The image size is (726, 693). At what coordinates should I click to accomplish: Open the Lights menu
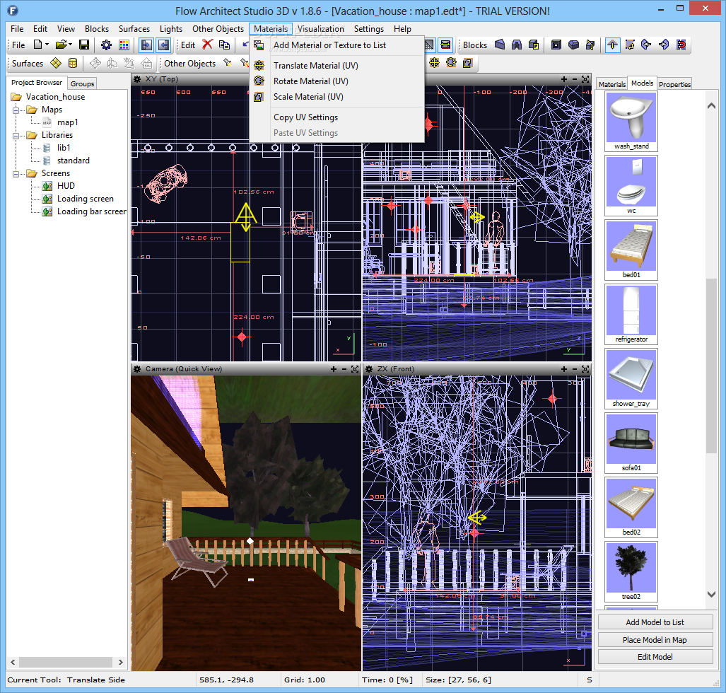click(171, 29)
